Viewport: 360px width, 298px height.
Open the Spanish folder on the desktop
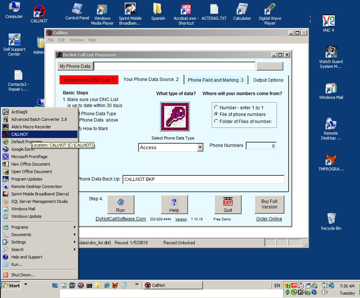(158, 12)
